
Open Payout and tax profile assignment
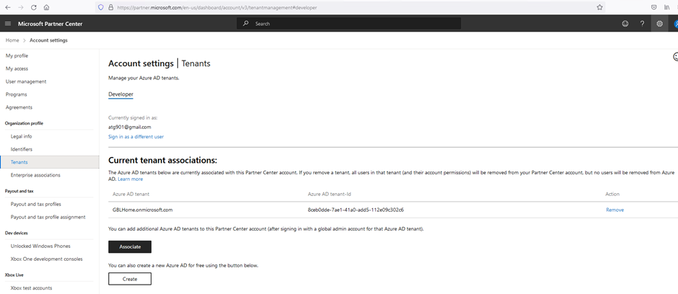[48, 217]
